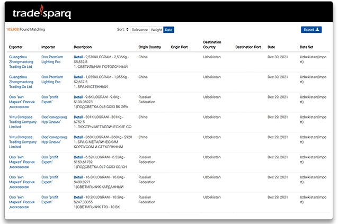
Task: Click the 105,908 Found Matching count
Action: (x=25, y=29)
